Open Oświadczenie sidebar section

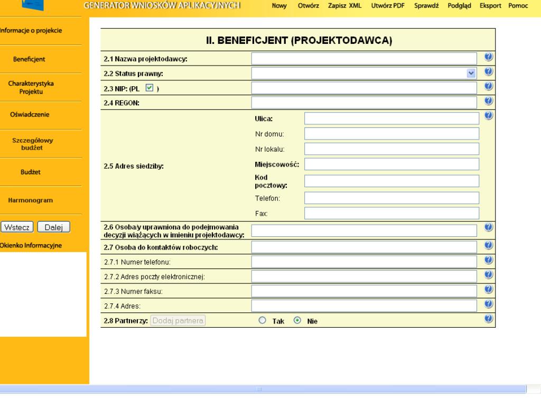30,115
